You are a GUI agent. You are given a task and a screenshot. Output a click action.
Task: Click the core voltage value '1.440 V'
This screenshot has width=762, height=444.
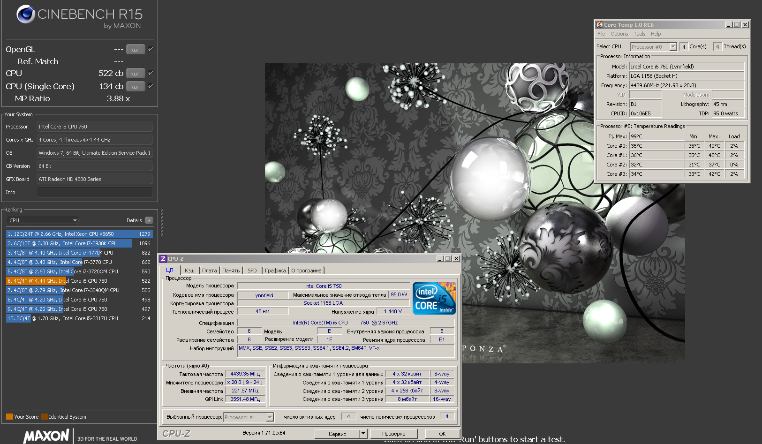click(x=393, y=311)
